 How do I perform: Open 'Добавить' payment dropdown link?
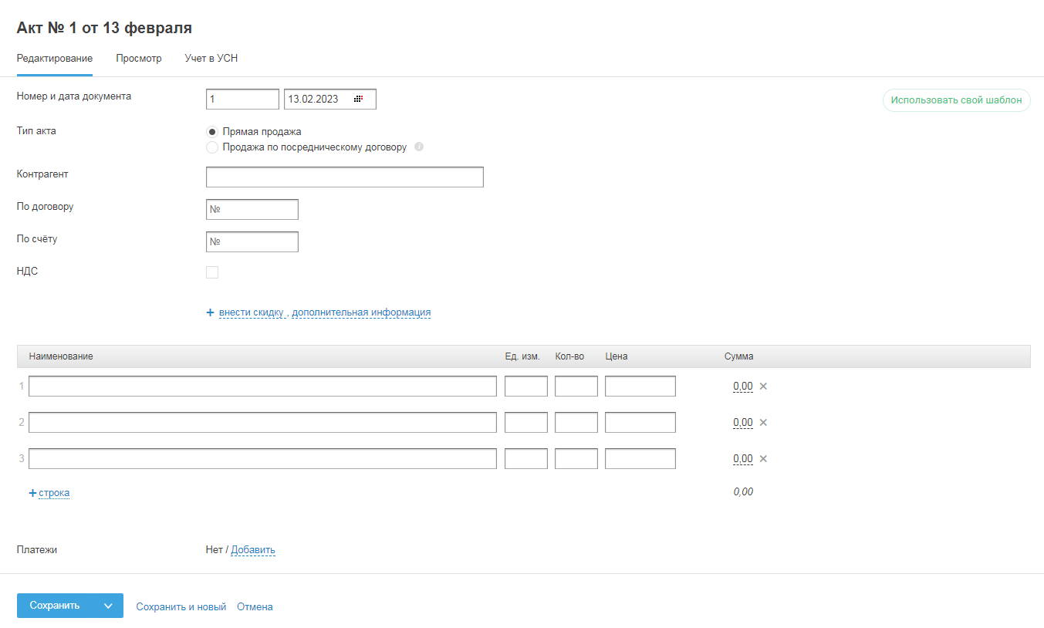tap(253, 550)
